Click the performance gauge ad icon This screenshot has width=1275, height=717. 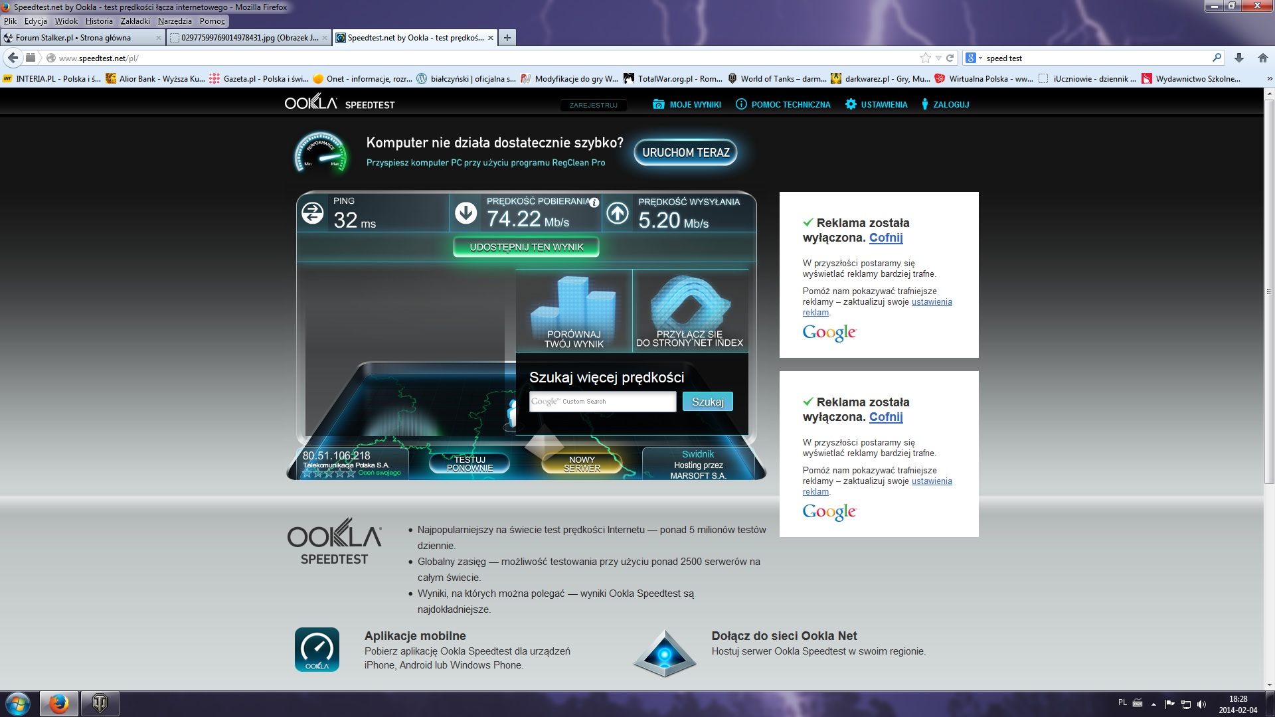321,152
